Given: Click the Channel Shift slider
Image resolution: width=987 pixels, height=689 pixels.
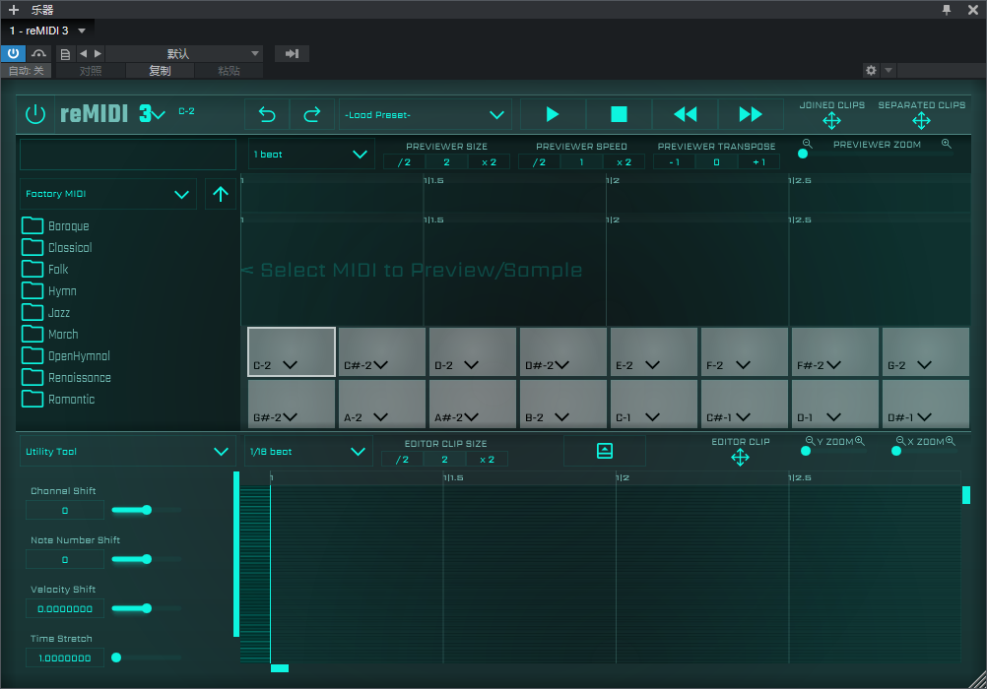Looking at the screenshot, I should (x=146, y=510).
